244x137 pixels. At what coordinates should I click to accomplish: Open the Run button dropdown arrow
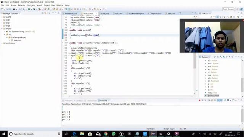[31, 9]
